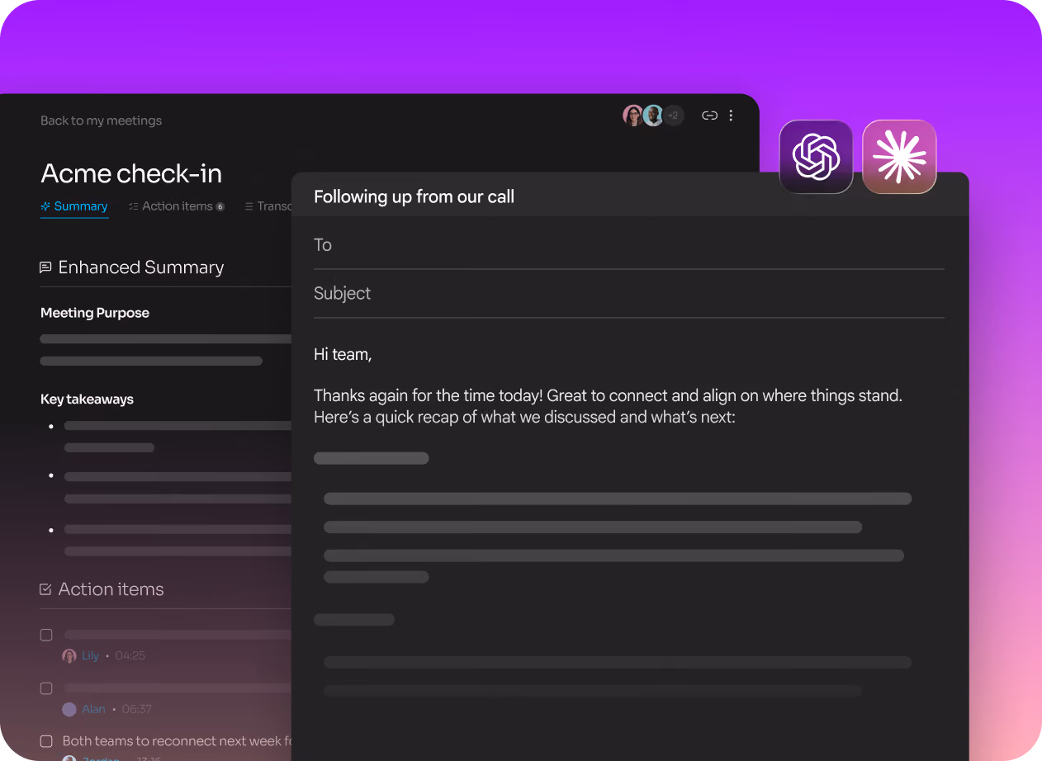This screenshot has height=761, width=1042.
Task: Check the action item assigned to Lily
Action: (x=46, y=635)
